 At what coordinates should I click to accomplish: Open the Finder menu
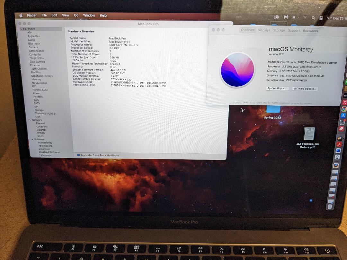pyautogui.click(x=32, y=15)
